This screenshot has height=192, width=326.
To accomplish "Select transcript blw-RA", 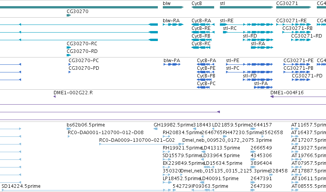I will pos(171,21).
